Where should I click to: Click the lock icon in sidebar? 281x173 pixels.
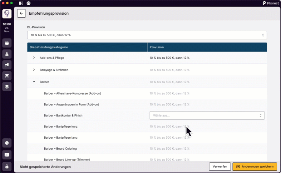coord(7,166)
